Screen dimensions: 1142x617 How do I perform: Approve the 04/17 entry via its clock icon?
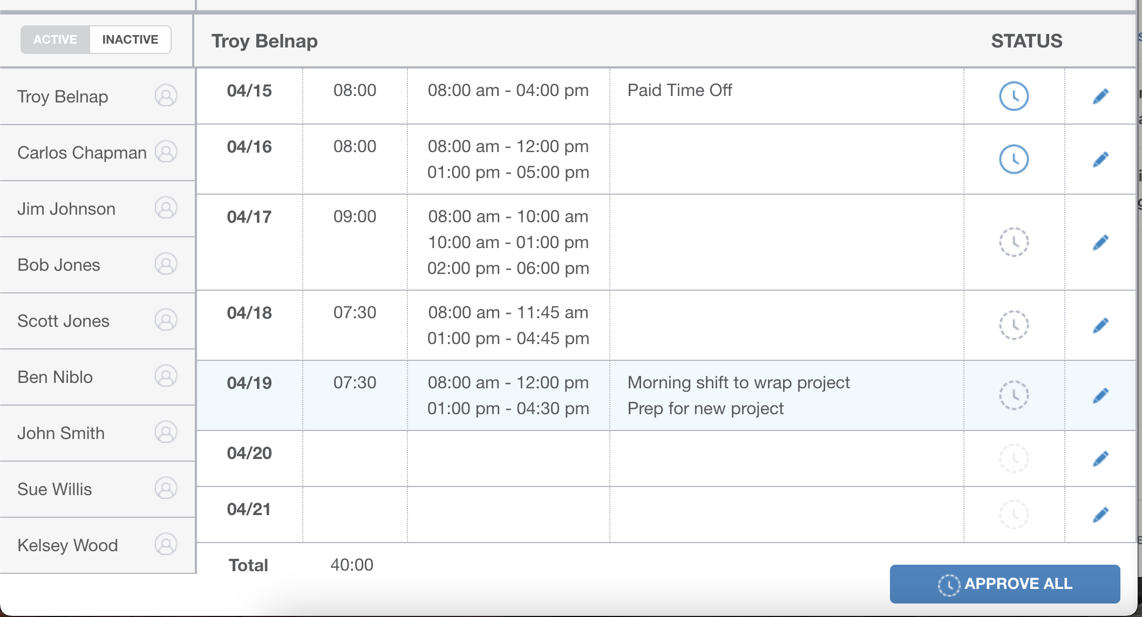1014,242
